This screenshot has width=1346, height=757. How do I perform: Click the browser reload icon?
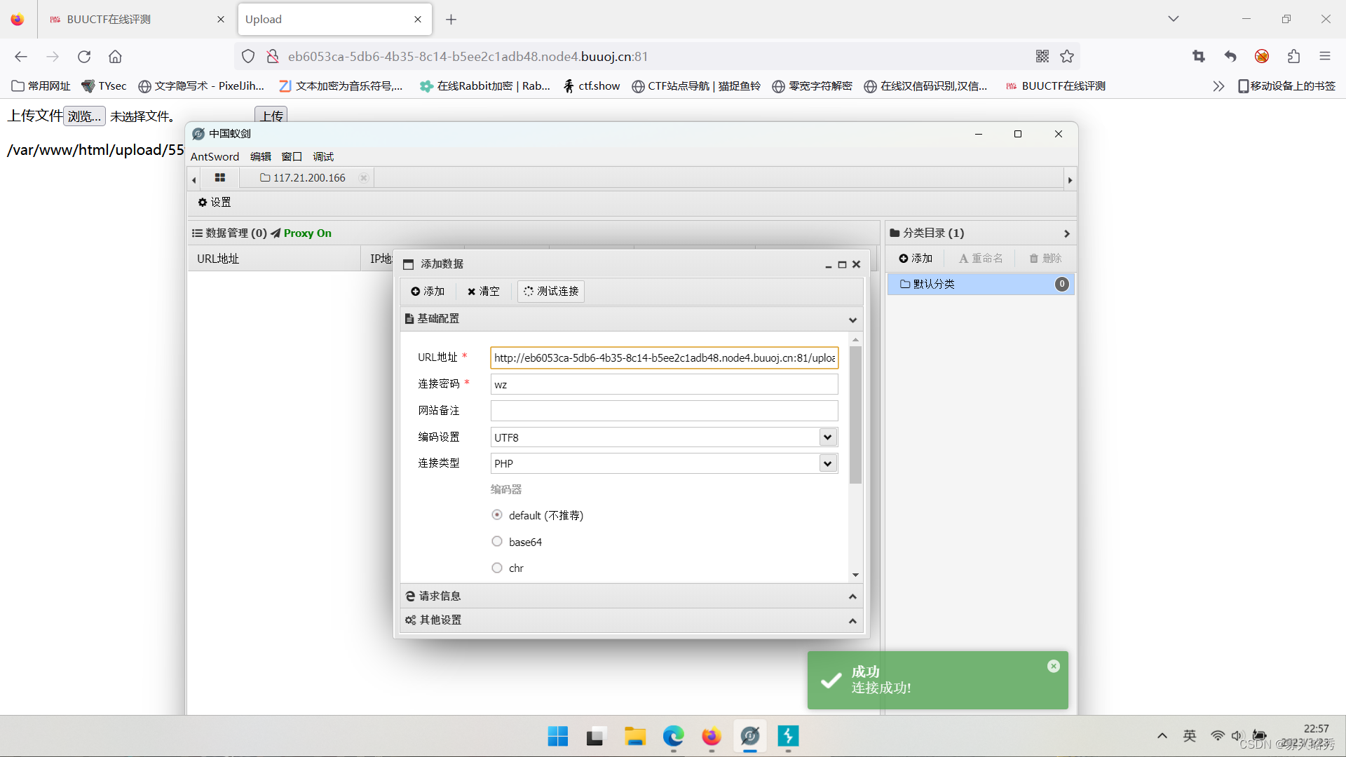tap(84, 57)
